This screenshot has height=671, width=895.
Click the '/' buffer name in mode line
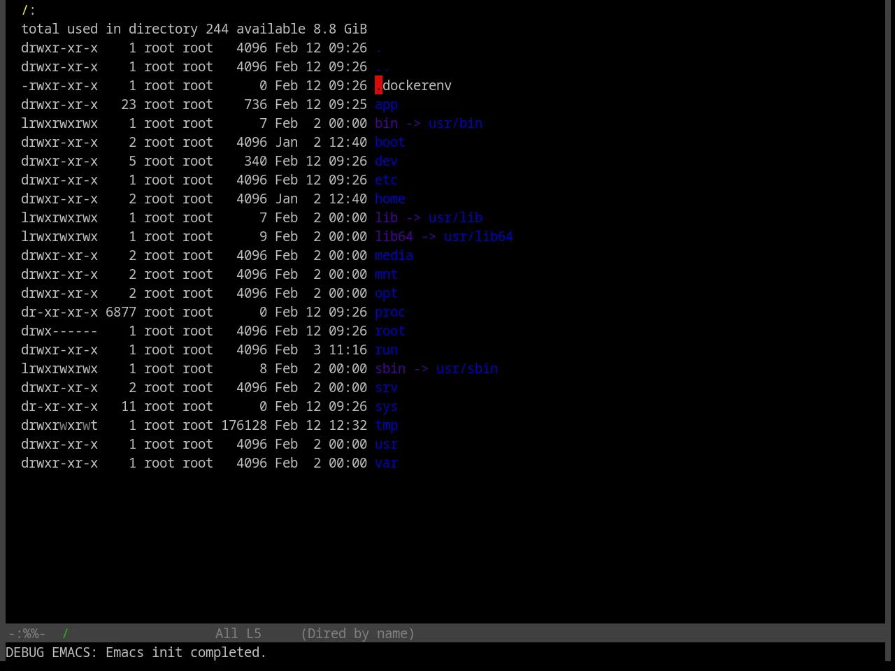(x=65, y=633)
